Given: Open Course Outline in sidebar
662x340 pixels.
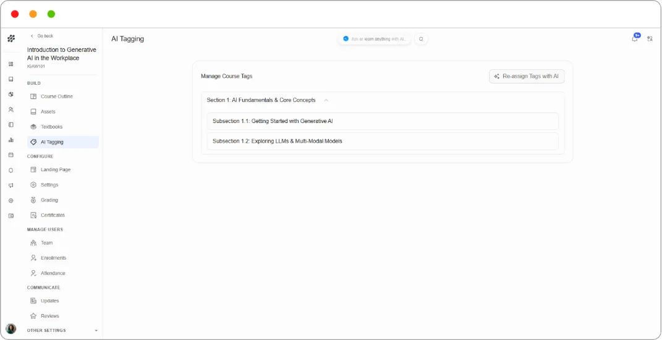Looking at the screenshot, I should click(x=63, y=96).
